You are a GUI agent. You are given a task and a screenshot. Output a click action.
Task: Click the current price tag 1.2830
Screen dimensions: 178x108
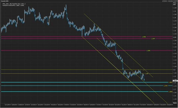pos(175,81)
